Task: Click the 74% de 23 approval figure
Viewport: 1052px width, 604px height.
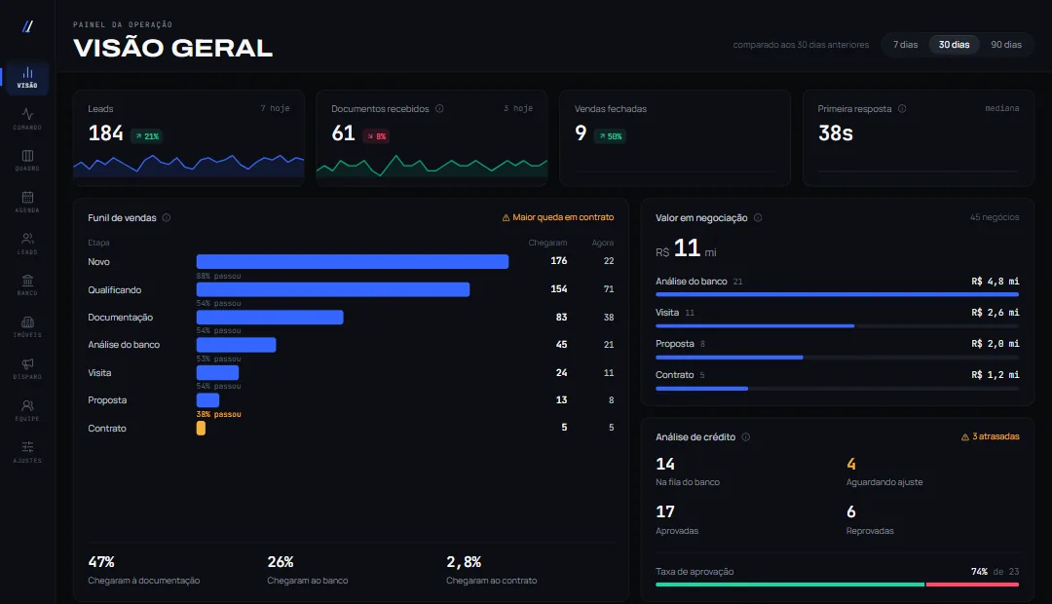Action: pyautogui.click(x=995, y=572)
